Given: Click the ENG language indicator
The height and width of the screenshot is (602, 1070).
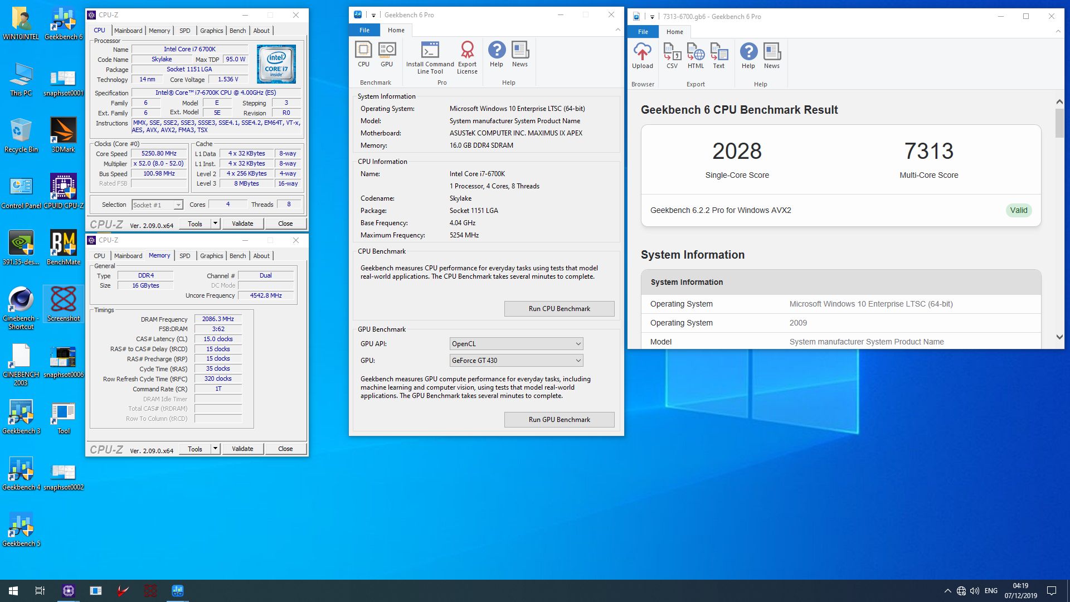Looking at the screenshot, I should coord(991,591).
